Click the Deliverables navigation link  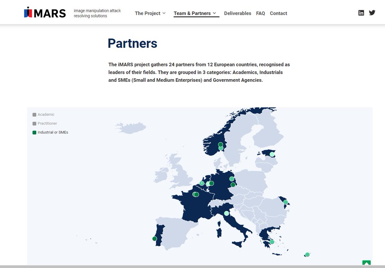point(237,13)
